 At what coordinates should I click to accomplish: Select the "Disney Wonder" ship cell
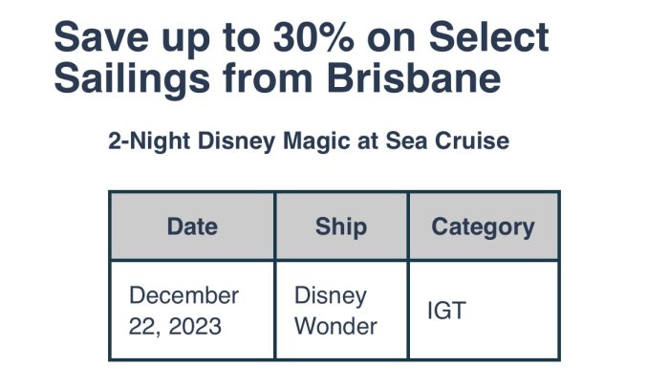(x=341, y=311)
